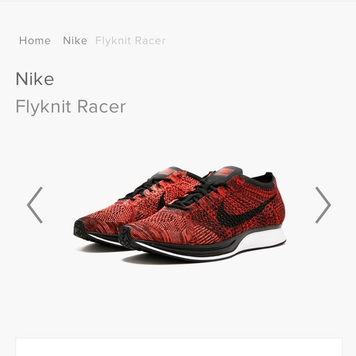Click the rear shoe's tongue label
The width and height of the screenshot is (356, 356).
point(167,171)
